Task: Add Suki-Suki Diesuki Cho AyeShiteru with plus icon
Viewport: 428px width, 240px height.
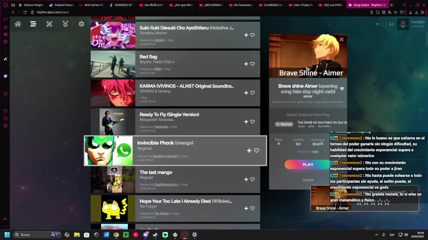Action: coord(246,35)
